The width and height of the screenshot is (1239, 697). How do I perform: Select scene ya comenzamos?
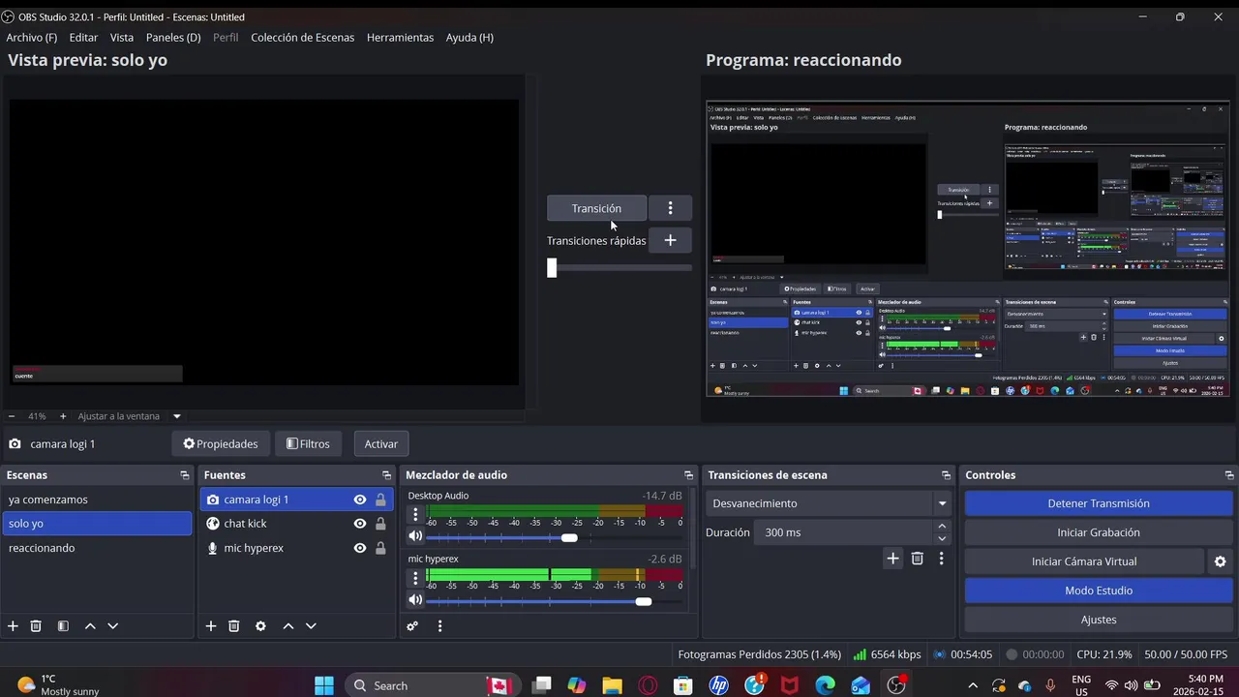click(x=97, y=500)
